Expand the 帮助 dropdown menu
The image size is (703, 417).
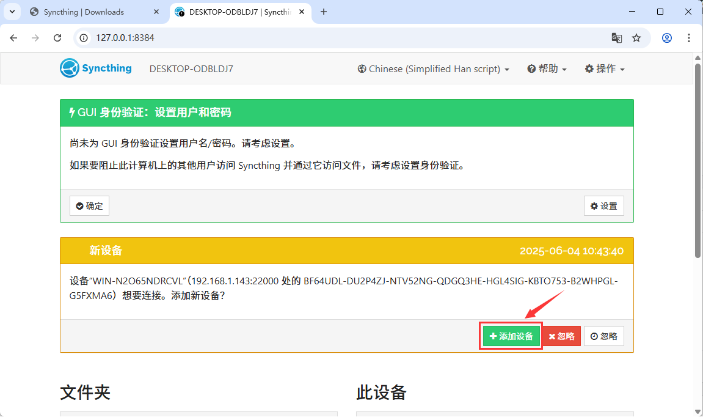tap(547, 68)
